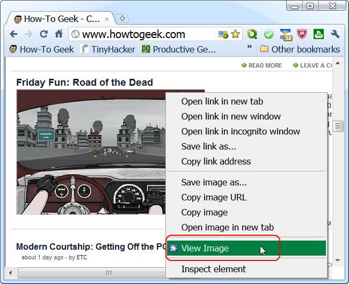The image size is (349, 284).
Task: Bookmark page with the star icon
Action: point(235,34)
